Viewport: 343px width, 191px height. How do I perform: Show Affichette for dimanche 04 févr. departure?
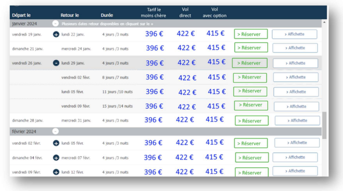click(295, 157)
